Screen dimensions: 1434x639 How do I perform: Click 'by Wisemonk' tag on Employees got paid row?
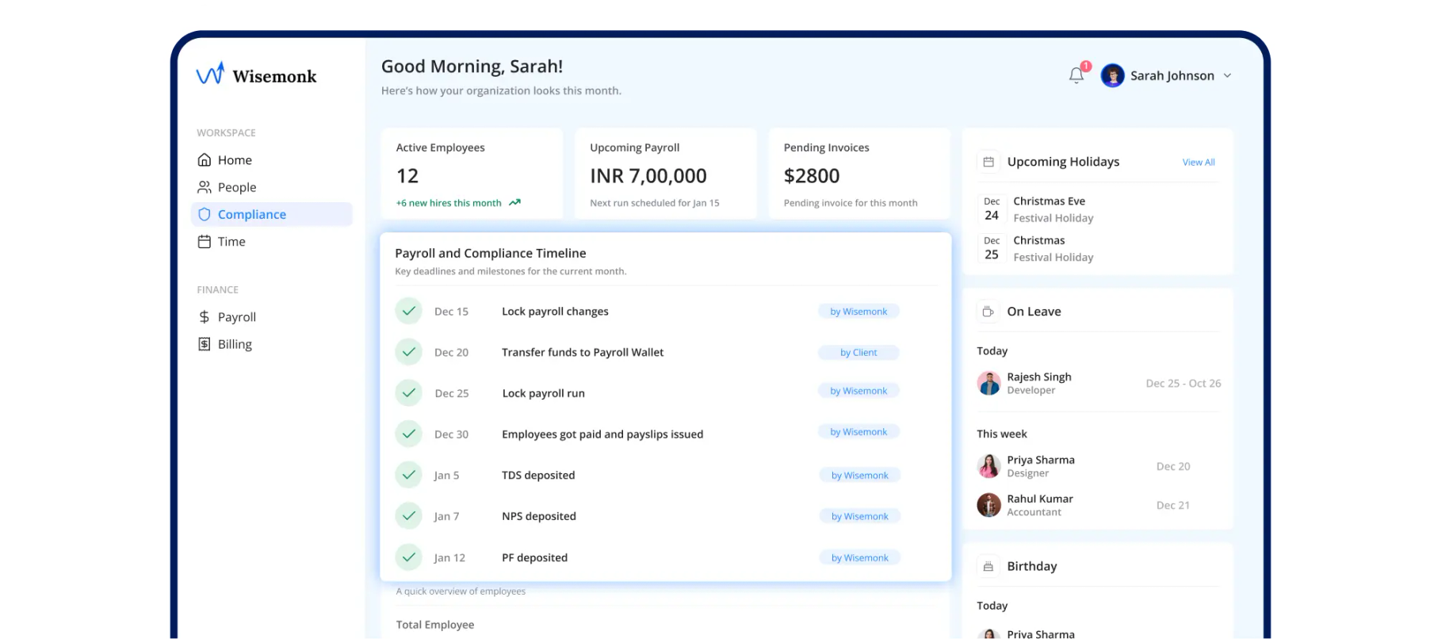click(x=858, y=432)
